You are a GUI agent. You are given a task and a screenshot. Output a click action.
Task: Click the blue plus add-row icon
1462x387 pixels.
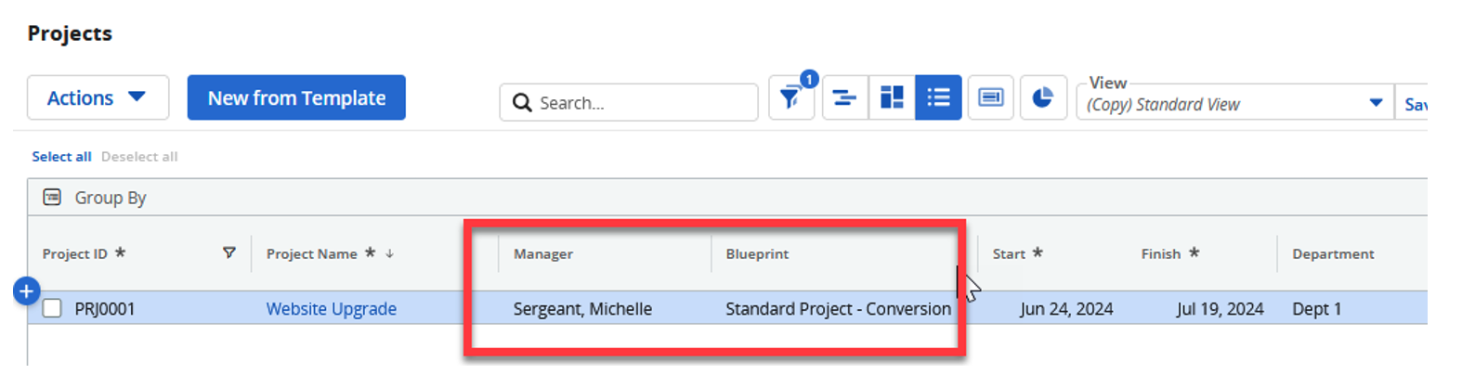click(26, 291)
